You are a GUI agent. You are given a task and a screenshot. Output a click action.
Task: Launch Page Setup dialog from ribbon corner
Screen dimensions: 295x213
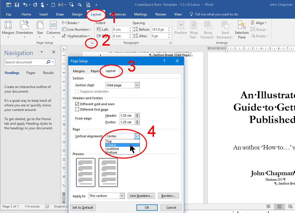point(92,43)
